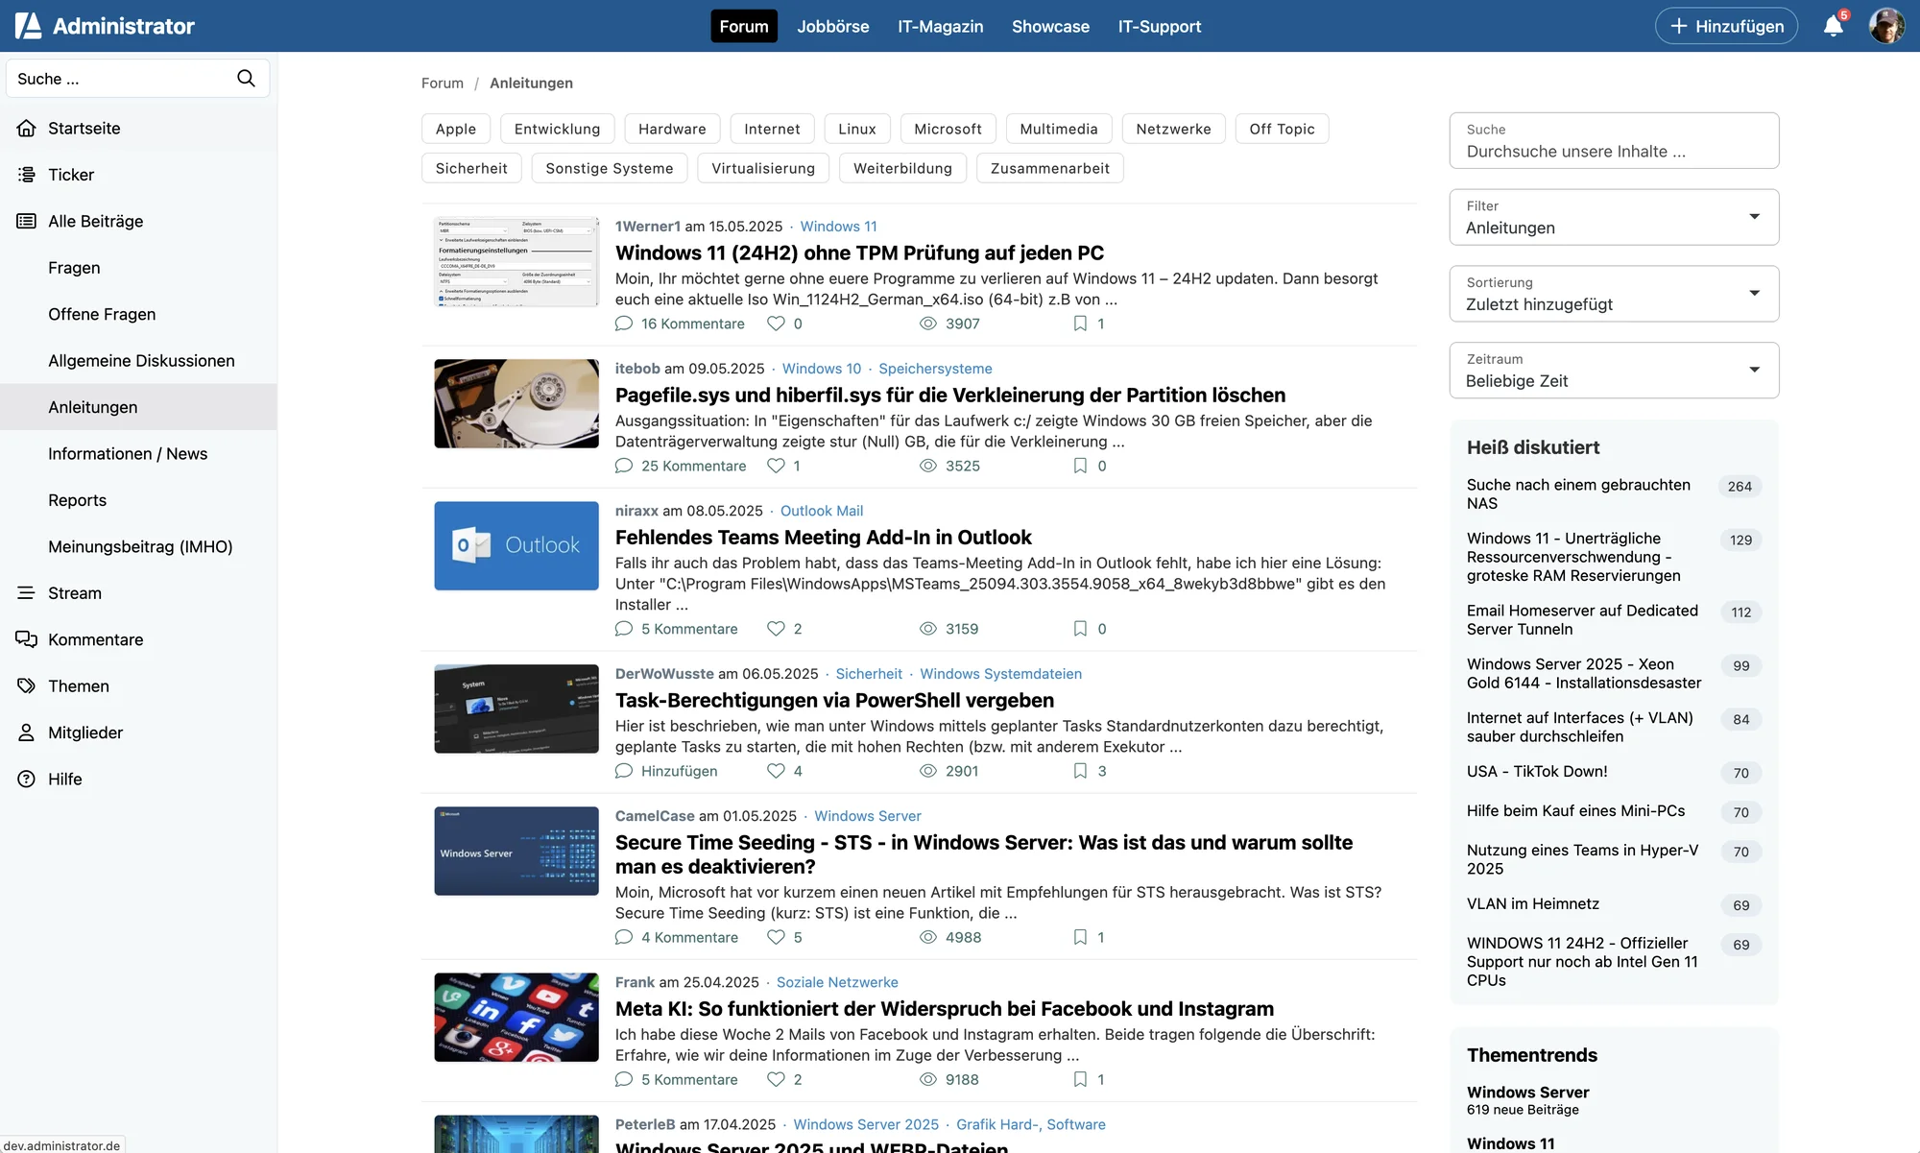The image size is (1920, 1153).
Task: Click views eye icon on Meta KI post
Action: (928, 1079)
